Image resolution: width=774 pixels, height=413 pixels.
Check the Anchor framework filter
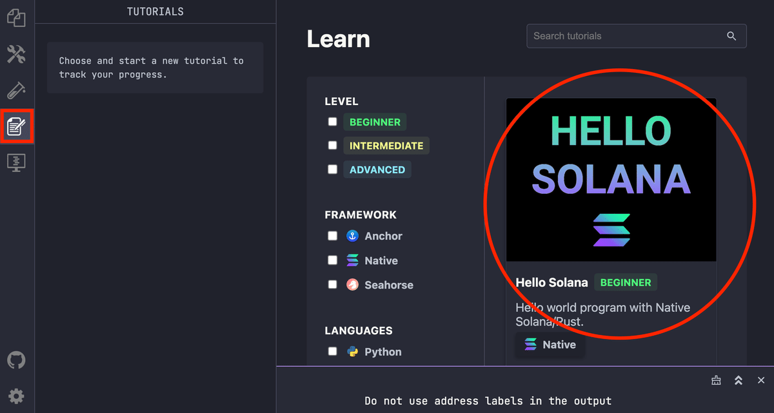pyautogui.click(x=332, y=236)
